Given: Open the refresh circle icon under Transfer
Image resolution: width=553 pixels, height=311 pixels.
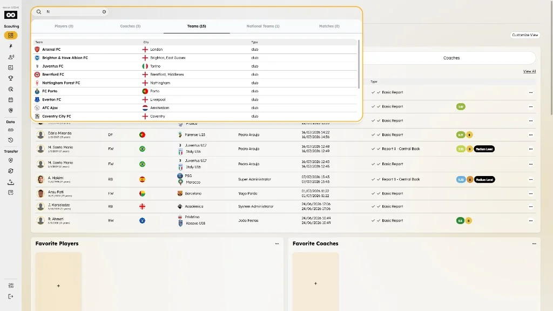Looking at the screenshot, I should [11, 171].
